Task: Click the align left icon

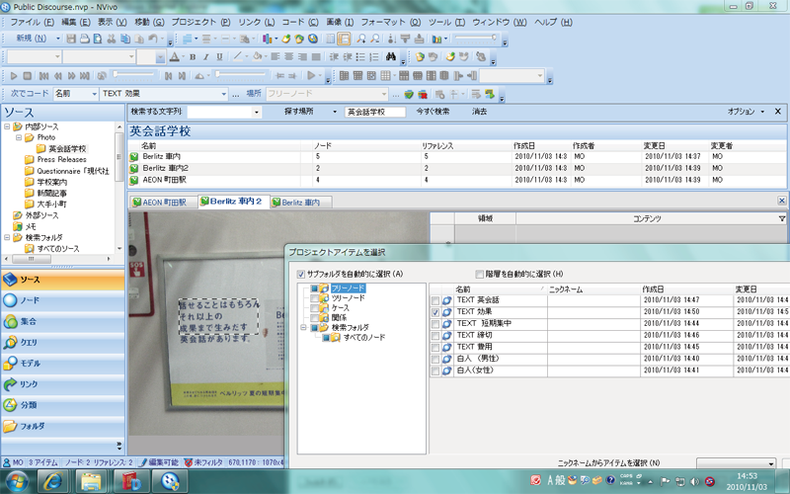Action: (276, 57)
